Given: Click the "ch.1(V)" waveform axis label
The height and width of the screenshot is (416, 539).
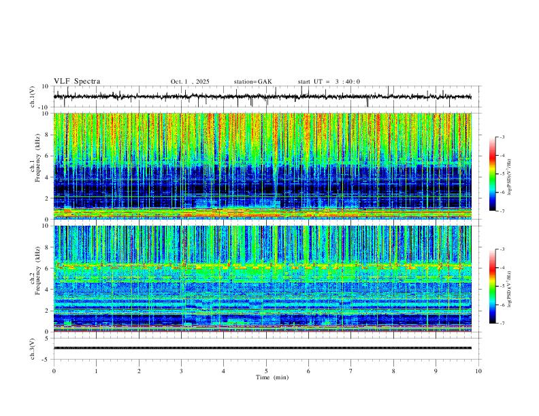Looking at the screenshot, I should [32, 97].
